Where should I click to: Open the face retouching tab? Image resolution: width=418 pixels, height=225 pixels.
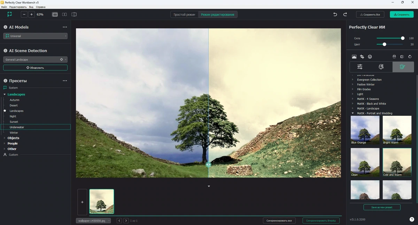tap(381, 67)
